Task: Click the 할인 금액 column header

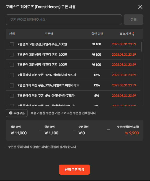Action: coord(97,34)
